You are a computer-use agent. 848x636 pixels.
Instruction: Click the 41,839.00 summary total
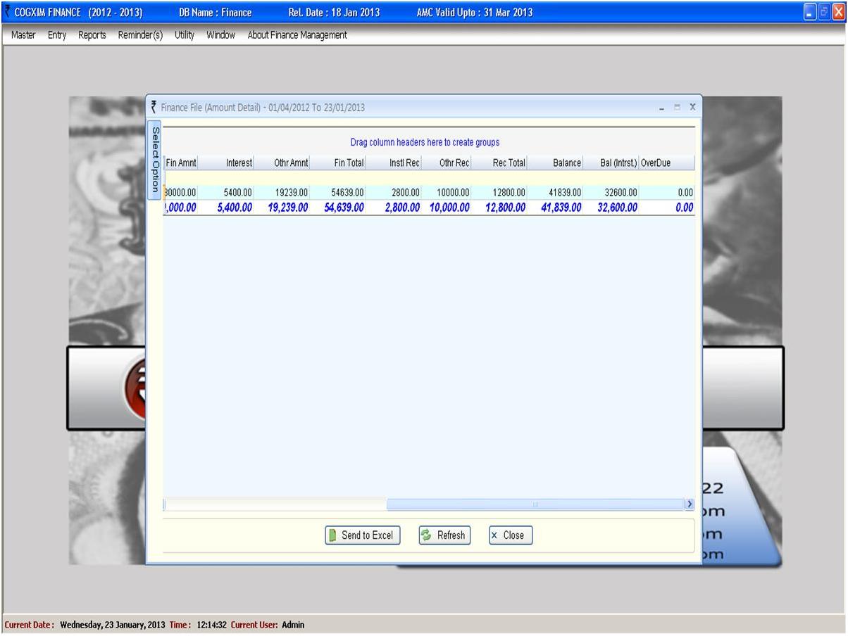point(561,208)
